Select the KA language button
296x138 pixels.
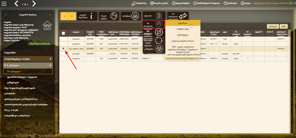click(x=291, y=3)
